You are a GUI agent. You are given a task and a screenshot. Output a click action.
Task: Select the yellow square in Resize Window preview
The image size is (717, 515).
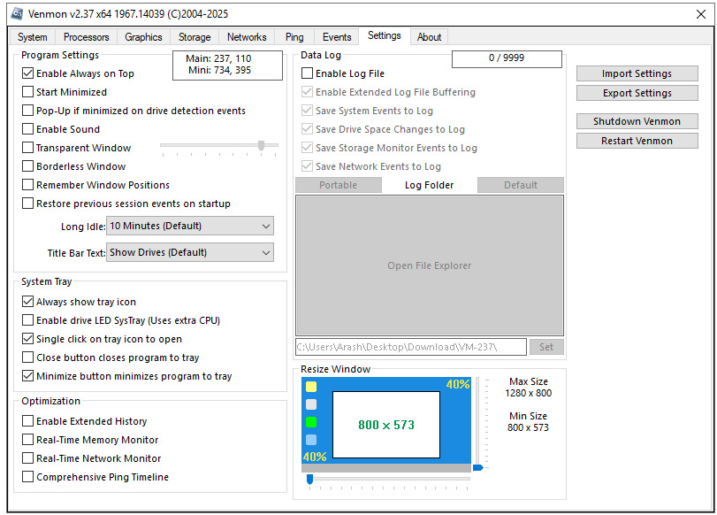point(311,387)
